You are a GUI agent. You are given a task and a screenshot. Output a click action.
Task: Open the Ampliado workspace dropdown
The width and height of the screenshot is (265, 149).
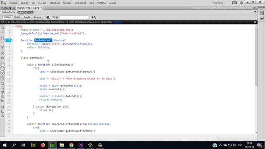click(219, 3)
